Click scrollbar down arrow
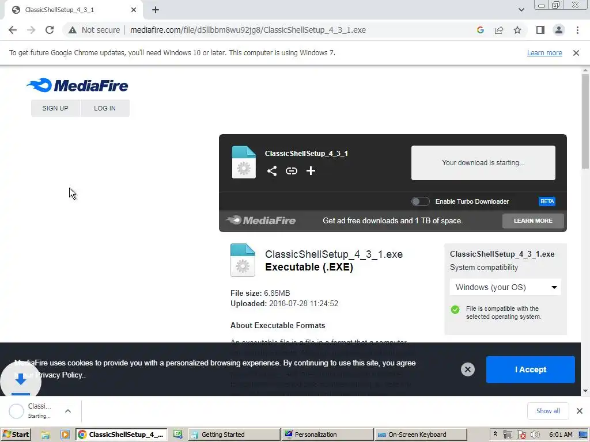This screenshot has height=442, width=590. [585, 391]
